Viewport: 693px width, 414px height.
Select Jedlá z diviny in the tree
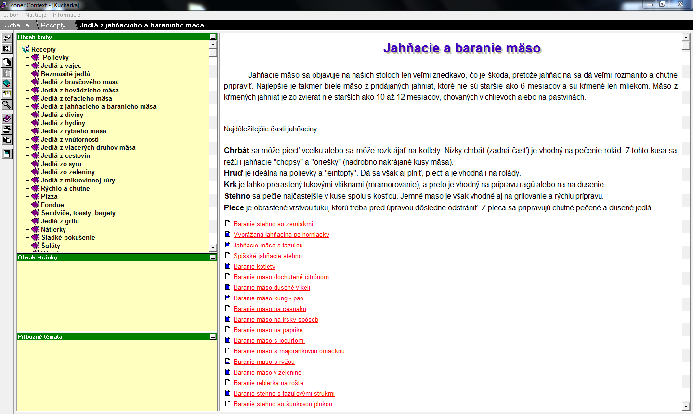point(62,115)
